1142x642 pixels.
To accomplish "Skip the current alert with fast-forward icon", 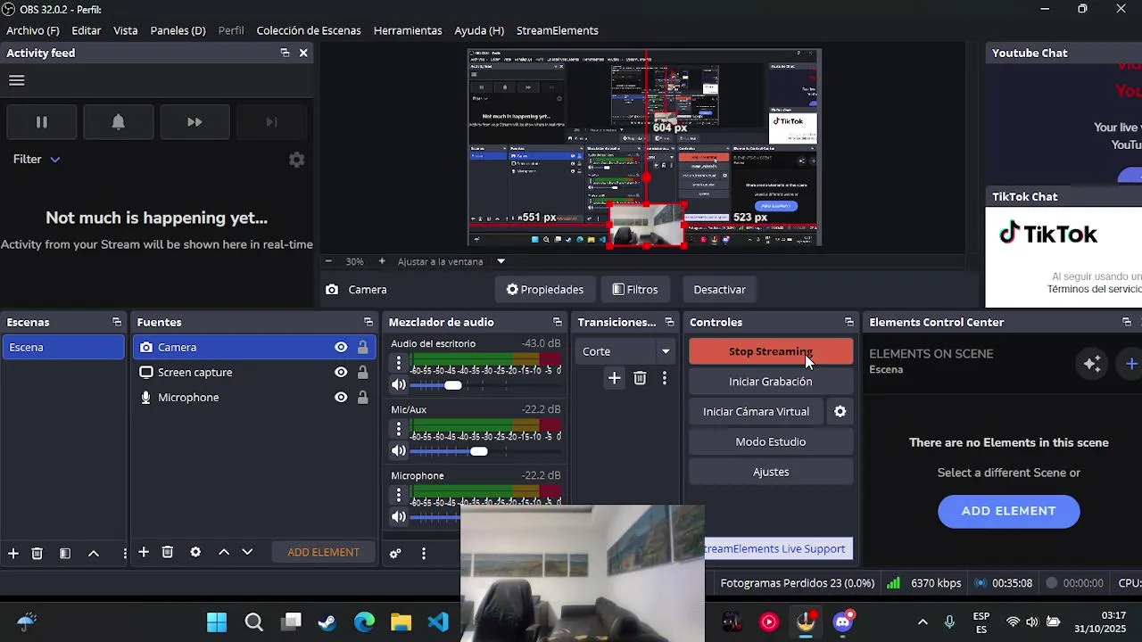I will (194, 122).
